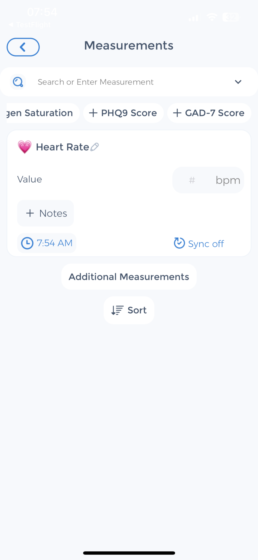258x560 pixels.
Task: Open the bpm unit selector
Action: 228,180
